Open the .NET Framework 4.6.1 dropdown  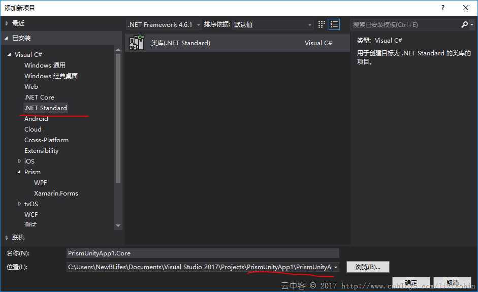(164, 25)
